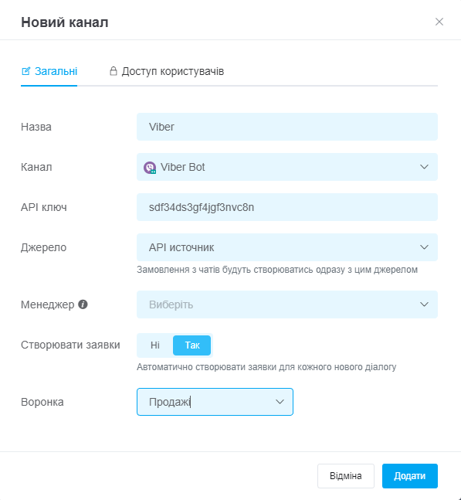Click the chevron arrow in Джерело field
Viewport: 461px width, 500px height.
tap(424, 247)
